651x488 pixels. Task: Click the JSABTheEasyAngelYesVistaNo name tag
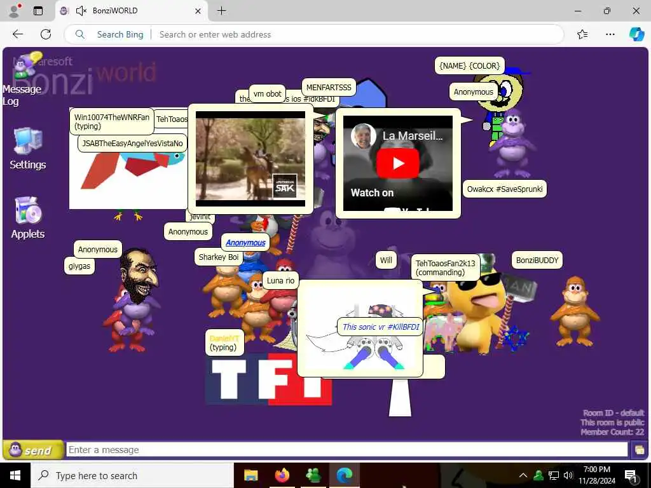132,144
